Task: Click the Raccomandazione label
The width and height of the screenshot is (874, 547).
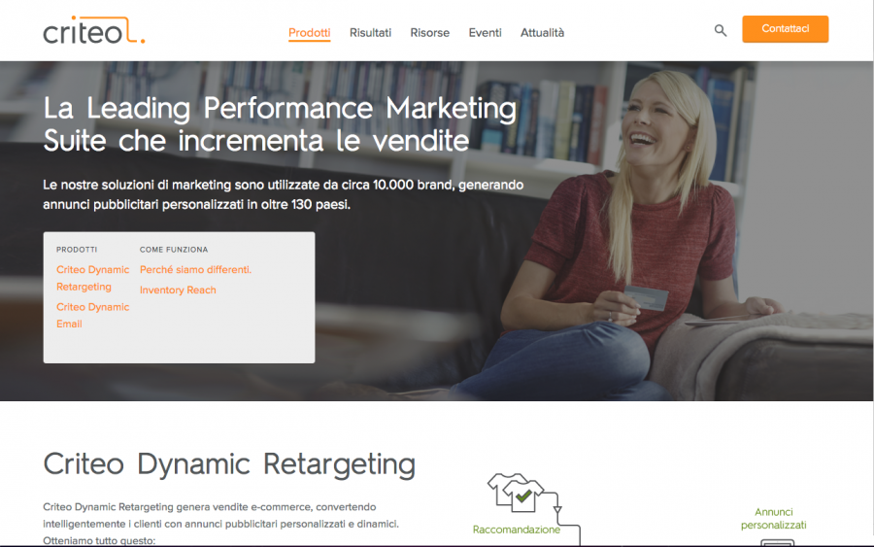Action: coord(517,530)
